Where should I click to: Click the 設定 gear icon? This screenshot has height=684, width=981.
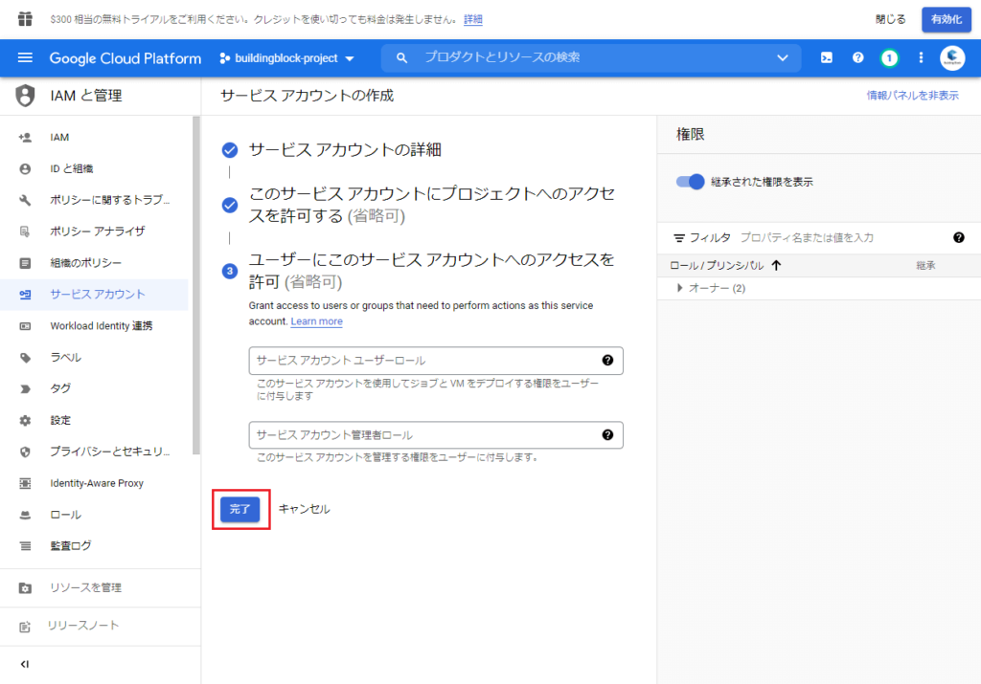(25, 420)
